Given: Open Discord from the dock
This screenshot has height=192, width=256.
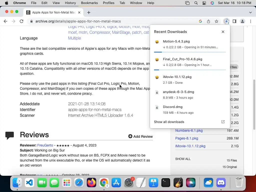Looking at the screenshot, I should pos(221,182).
